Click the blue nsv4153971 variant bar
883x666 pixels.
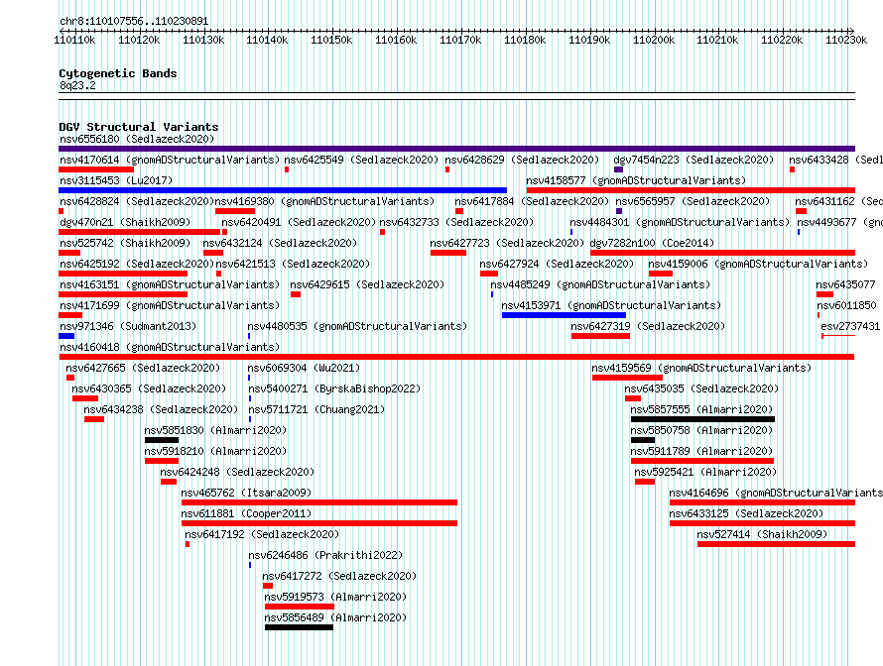coord(564,315)
